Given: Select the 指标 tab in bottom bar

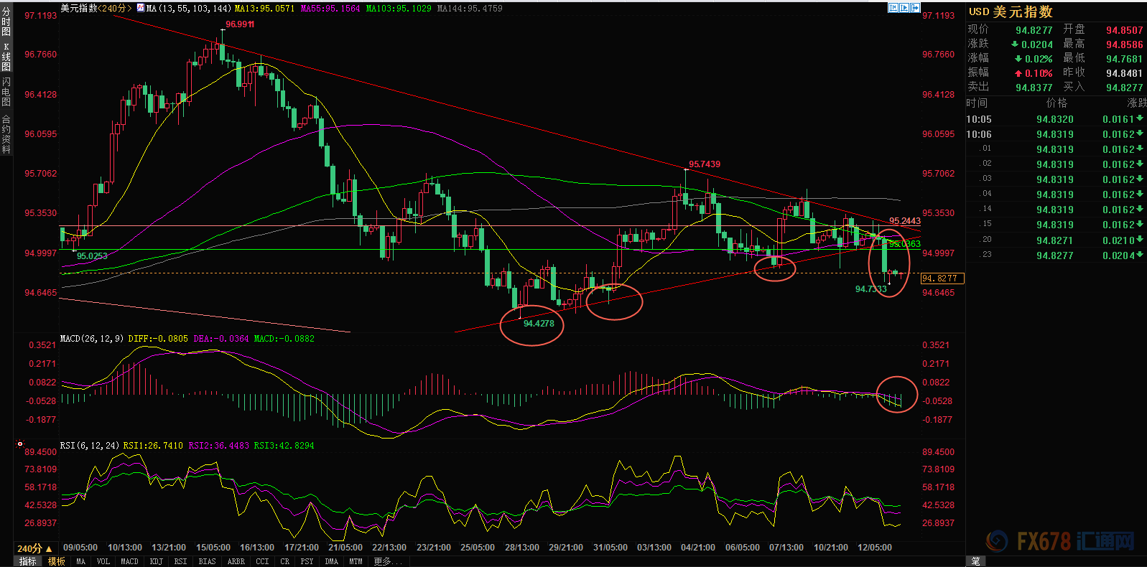Looking at the screenshot, I should [x=28, y=561].
